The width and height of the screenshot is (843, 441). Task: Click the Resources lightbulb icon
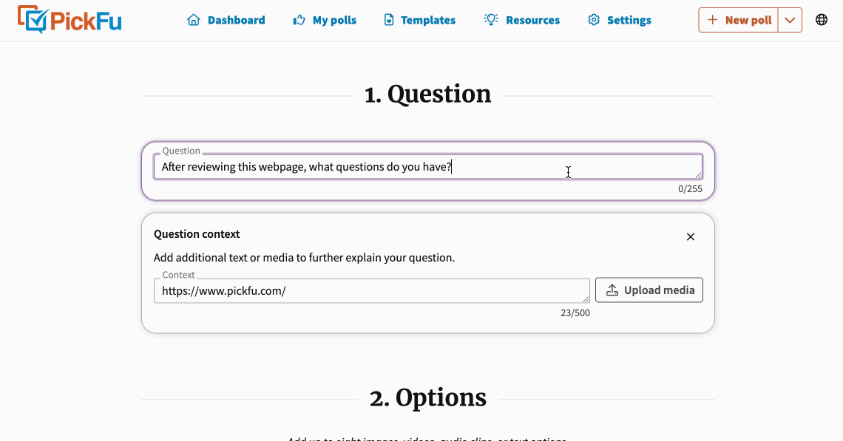click(491, 19)
